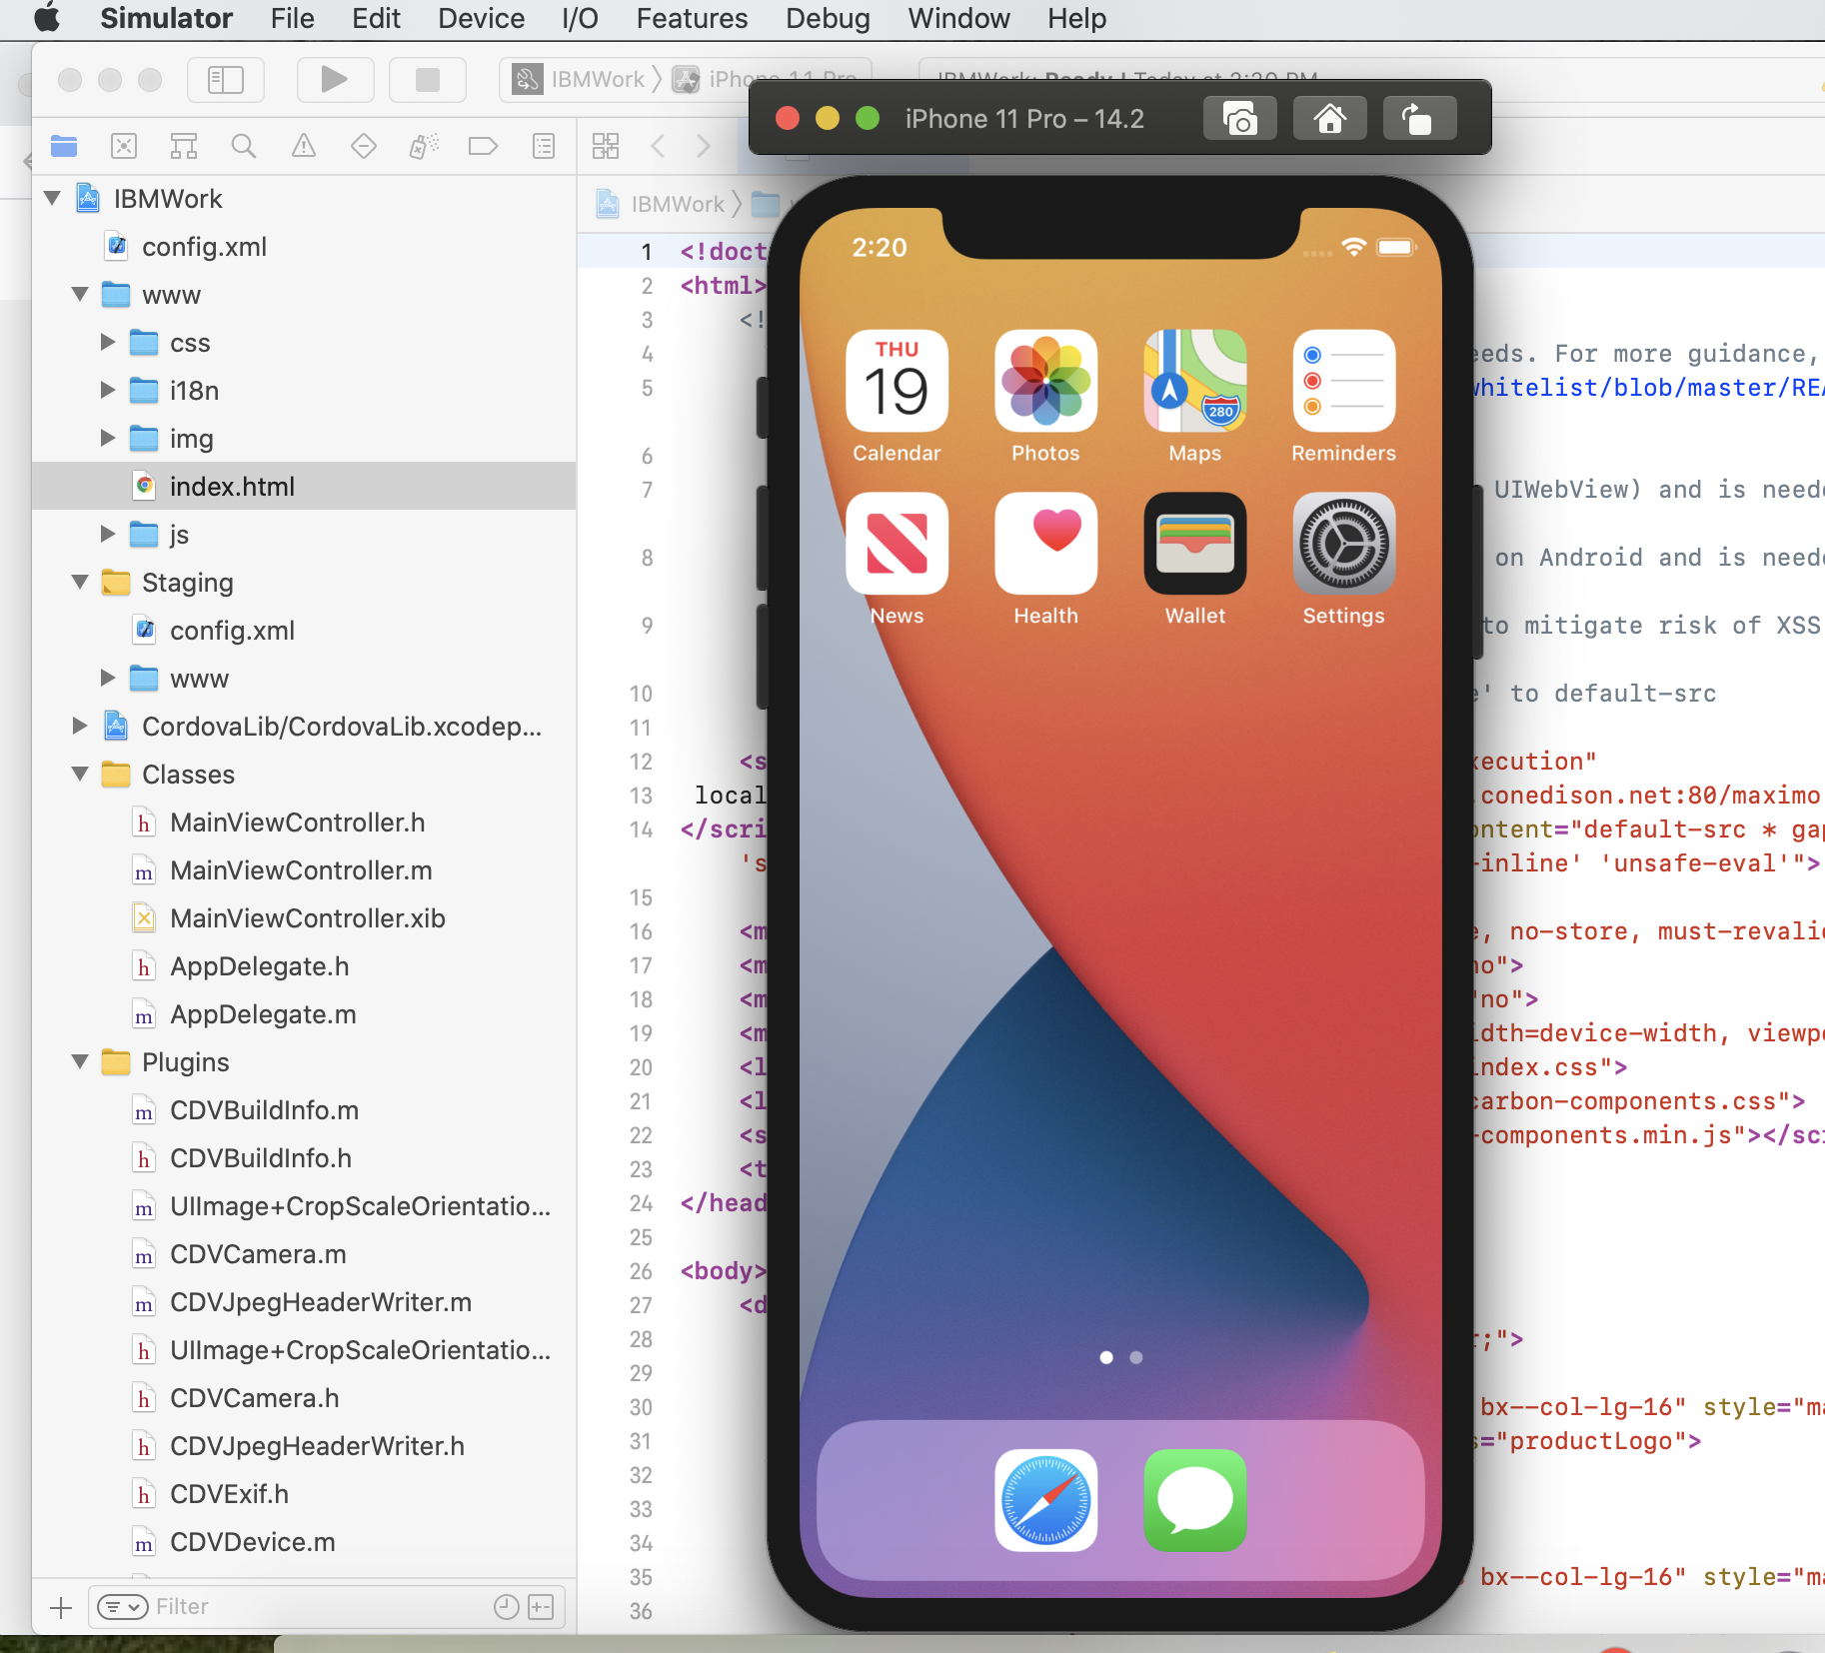This screenshot has height=1653, width=1825.
Task: Open the Test navigator
Action: (x=364, y=146)
